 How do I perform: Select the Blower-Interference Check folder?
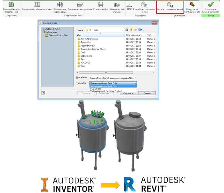[x=91, y=49]
